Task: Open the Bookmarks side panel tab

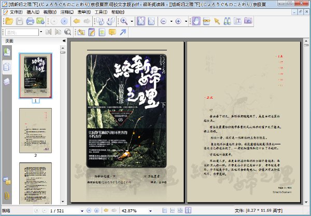Action: (7, 52)
